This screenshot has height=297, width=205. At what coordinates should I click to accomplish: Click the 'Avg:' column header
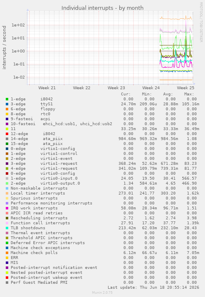coord(168,94)
